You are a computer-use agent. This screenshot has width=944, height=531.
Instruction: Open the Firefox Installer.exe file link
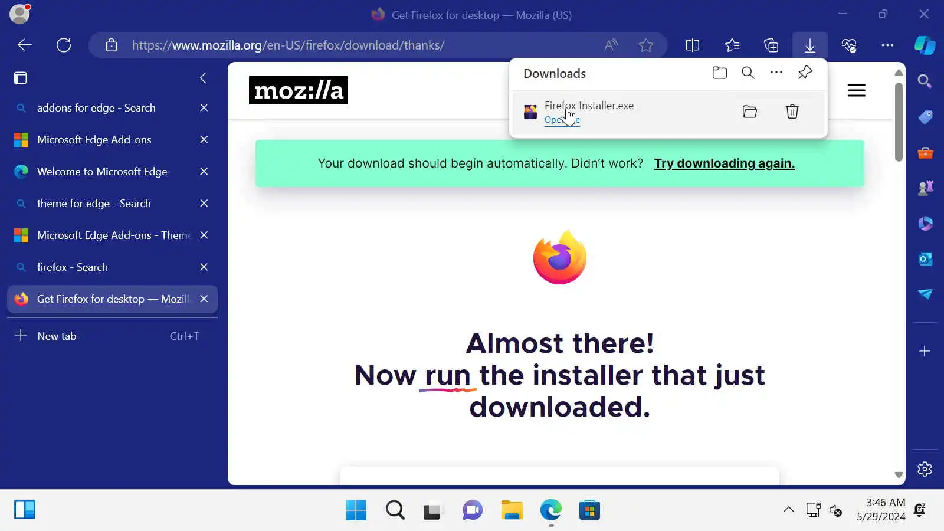[x=562, y=120]
